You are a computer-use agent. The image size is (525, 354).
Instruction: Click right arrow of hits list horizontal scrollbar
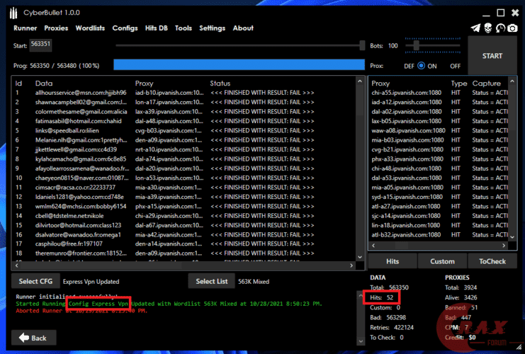tap(504, 245)
